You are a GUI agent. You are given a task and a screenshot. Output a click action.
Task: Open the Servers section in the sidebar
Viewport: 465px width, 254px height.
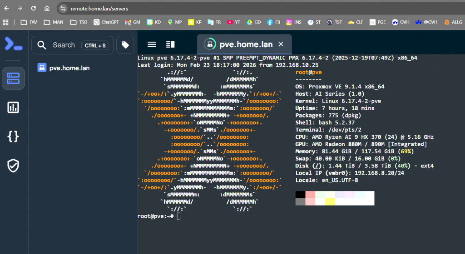point(13,78)
